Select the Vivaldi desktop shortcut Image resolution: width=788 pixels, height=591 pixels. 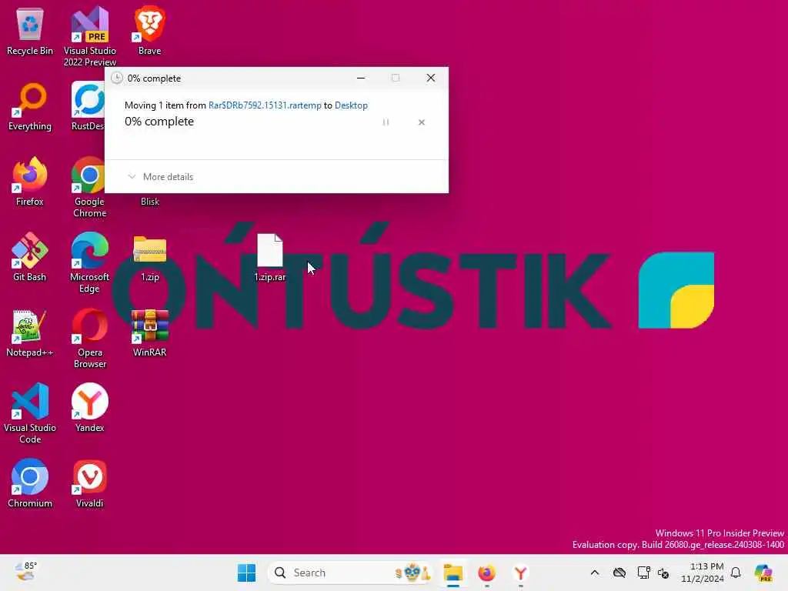click(89, 483)
